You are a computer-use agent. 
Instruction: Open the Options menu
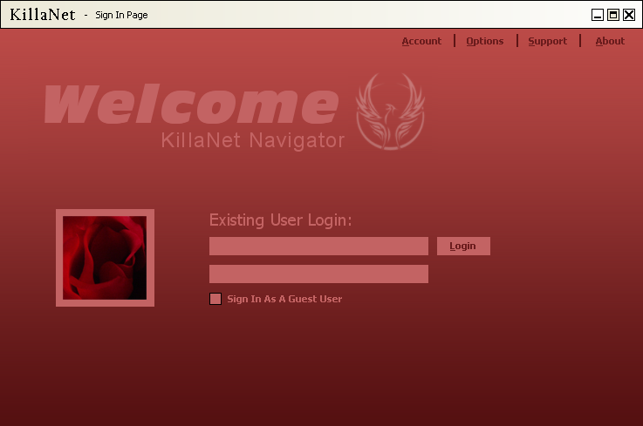pos(485,41)
